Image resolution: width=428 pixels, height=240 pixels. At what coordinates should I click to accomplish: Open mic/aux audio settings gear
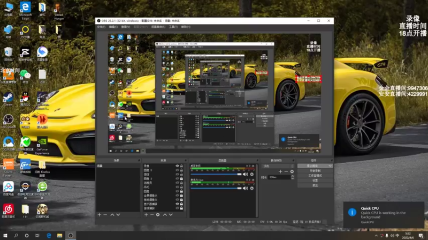tap(251, 188)
